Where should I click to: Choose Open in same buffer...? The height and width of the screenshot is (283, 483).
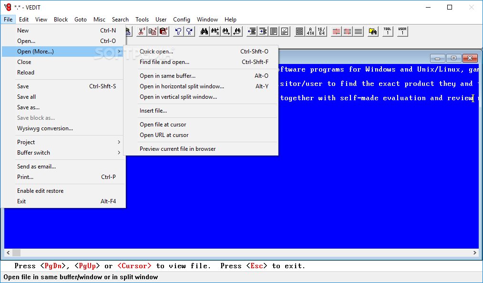[201, 75]
